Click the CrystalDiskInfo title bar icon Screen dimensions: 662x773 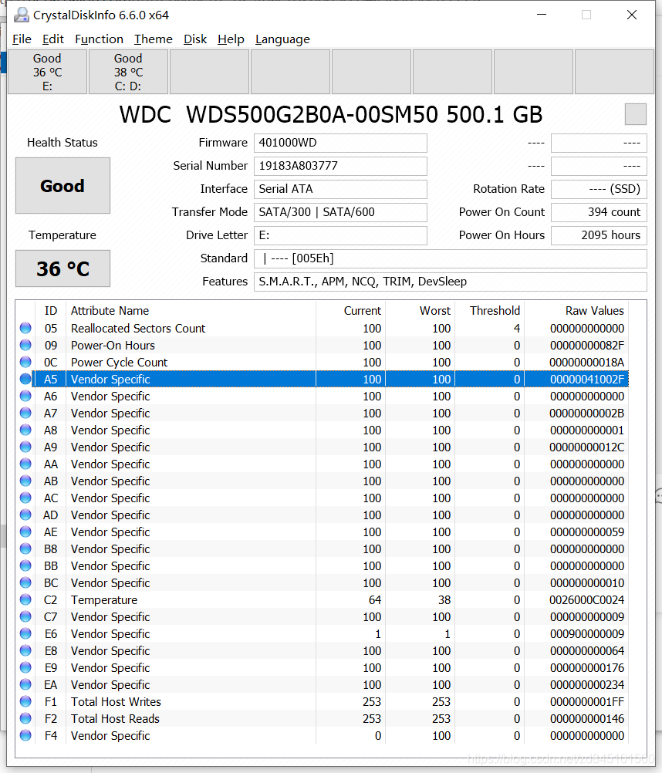pyautogui.click(x=21, y=15)
